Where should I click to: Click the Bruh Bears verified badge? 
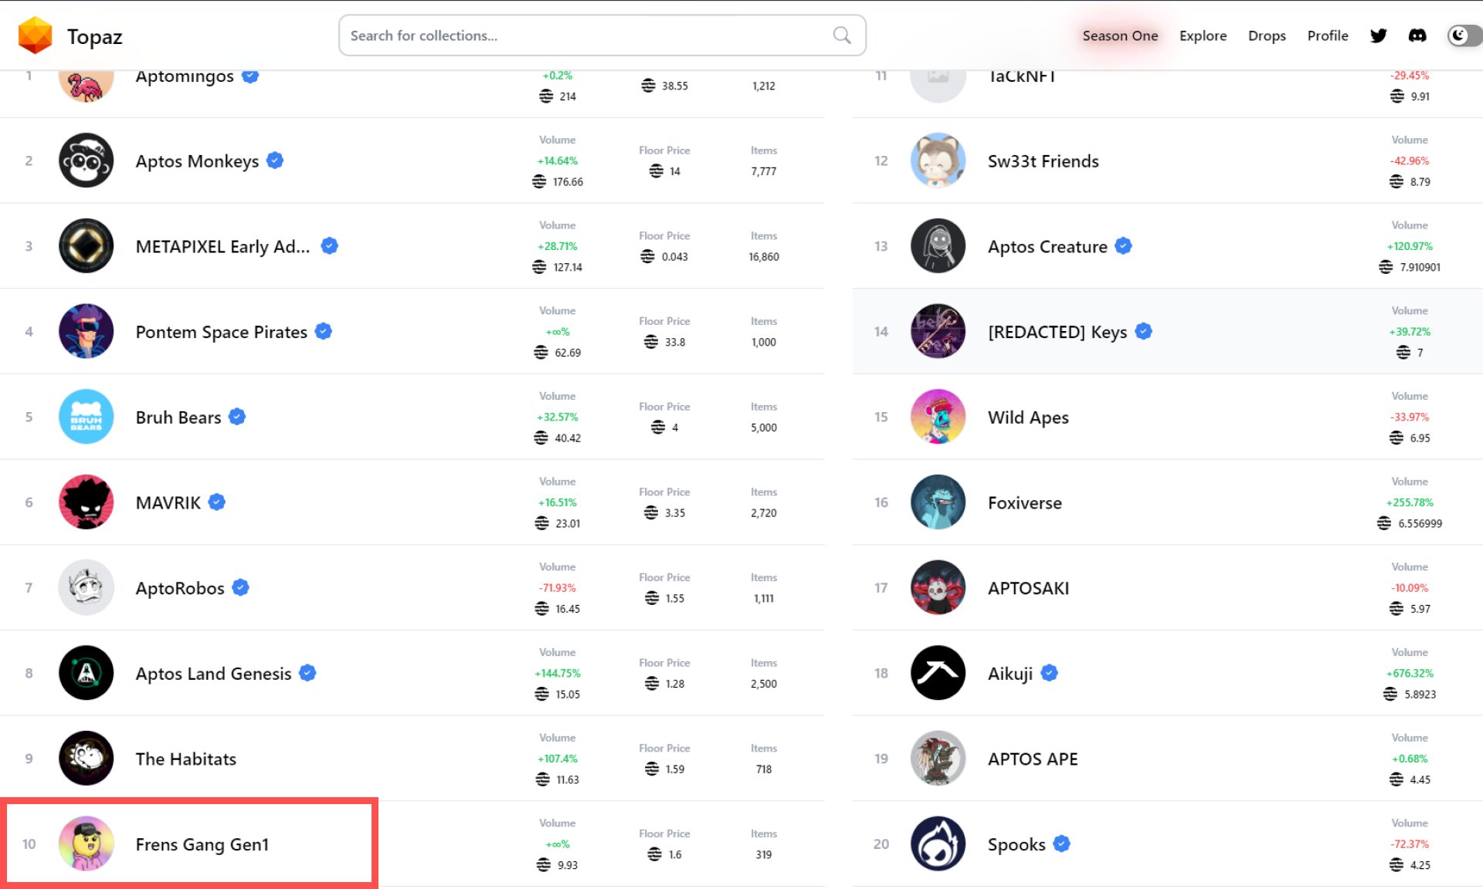pos(237,417)
